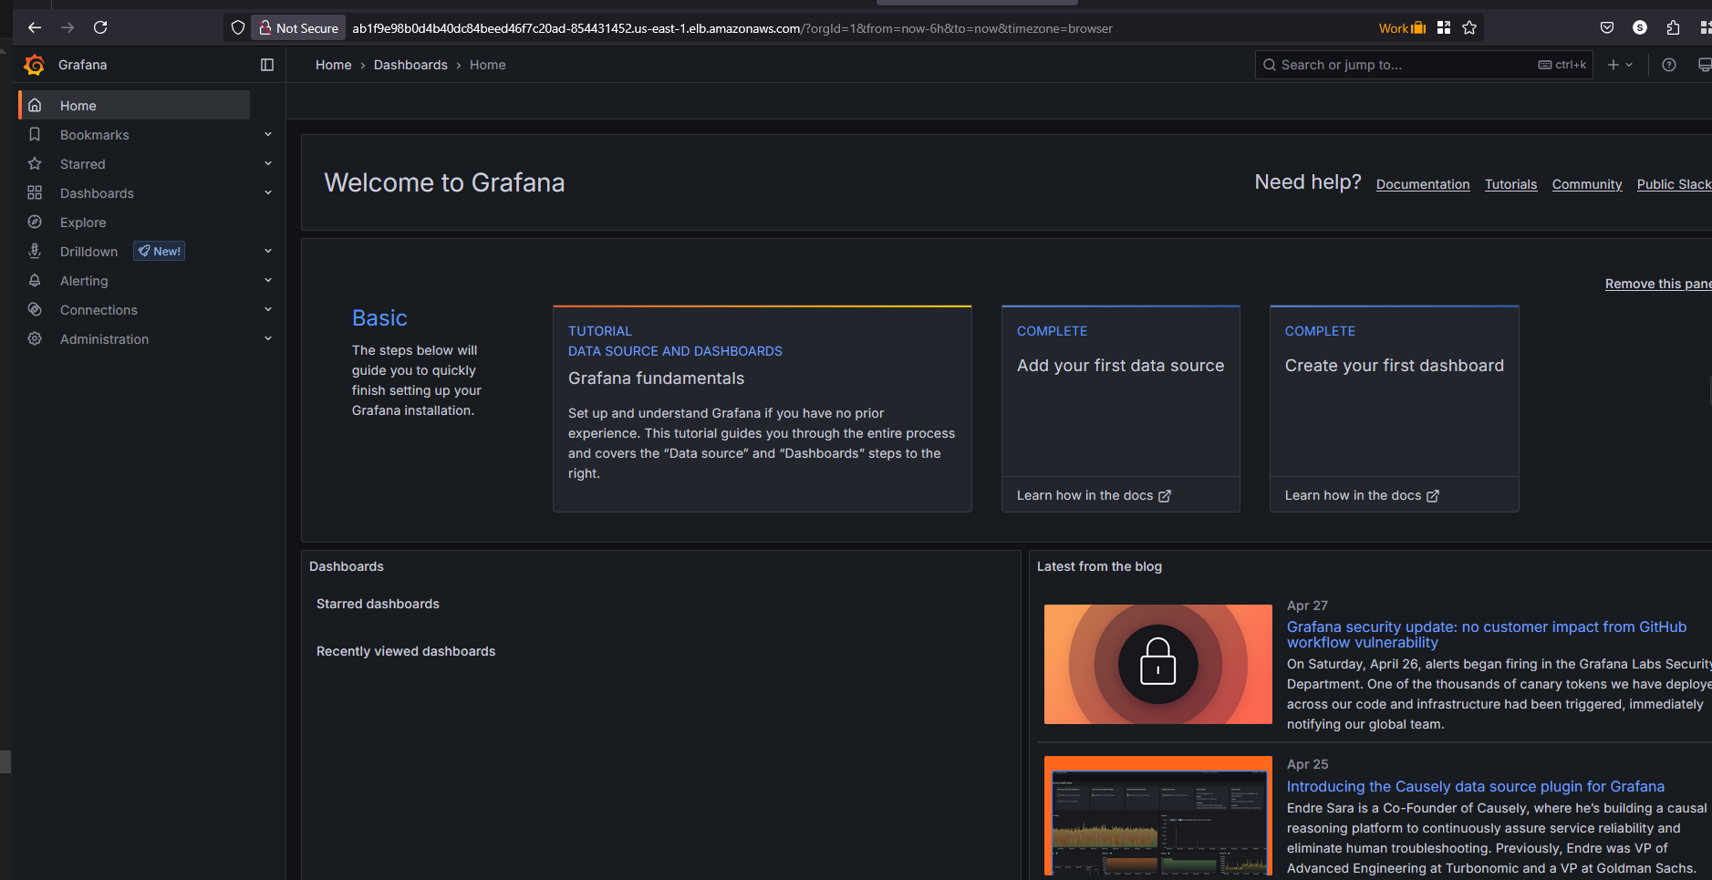This screenshot has height=880, width=1712.
Task: Click the browser URL address field
Action: click(x=732, y=28)
